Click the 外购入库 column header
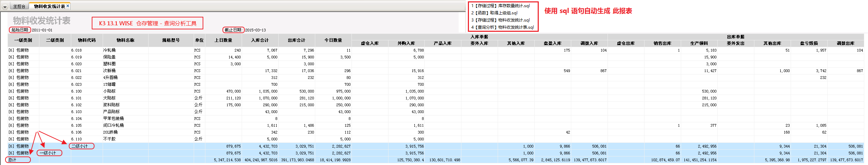868x165 pixels. 406,43
